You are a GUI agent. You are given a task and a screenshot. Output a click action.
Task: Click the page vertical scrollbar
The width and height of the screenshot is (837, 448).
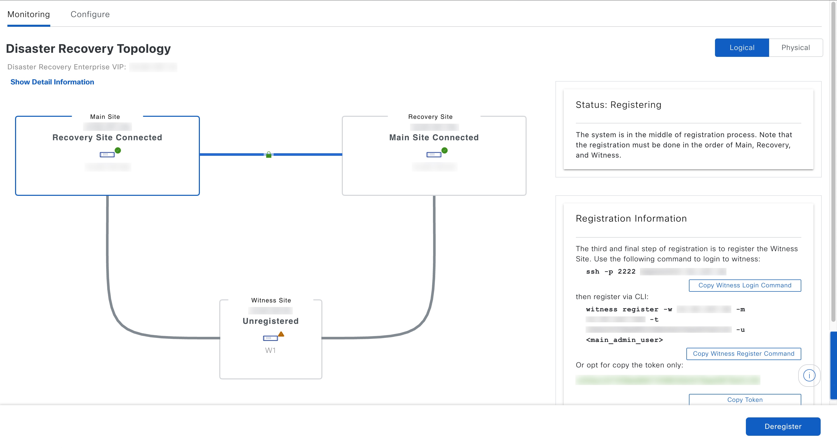click(833, 162)
